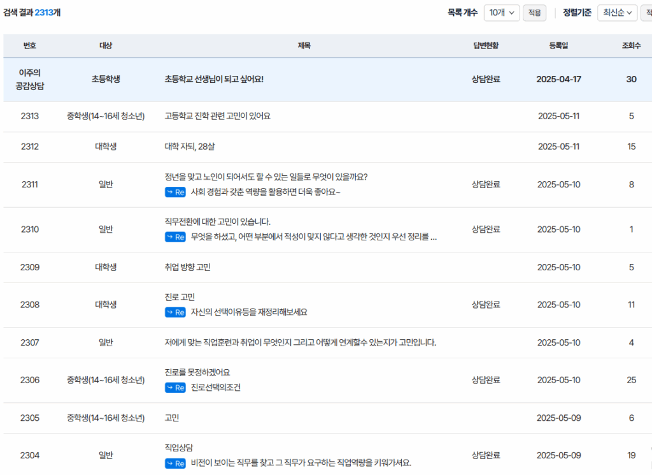Click row number 2310
This screenshot has height=475, width=652.
click(30, 230)
